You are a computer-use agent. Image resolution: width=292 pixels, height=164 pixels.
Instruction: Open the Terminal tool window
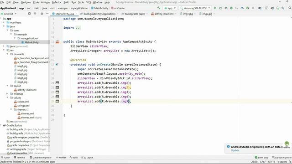(x=19, y=158)
